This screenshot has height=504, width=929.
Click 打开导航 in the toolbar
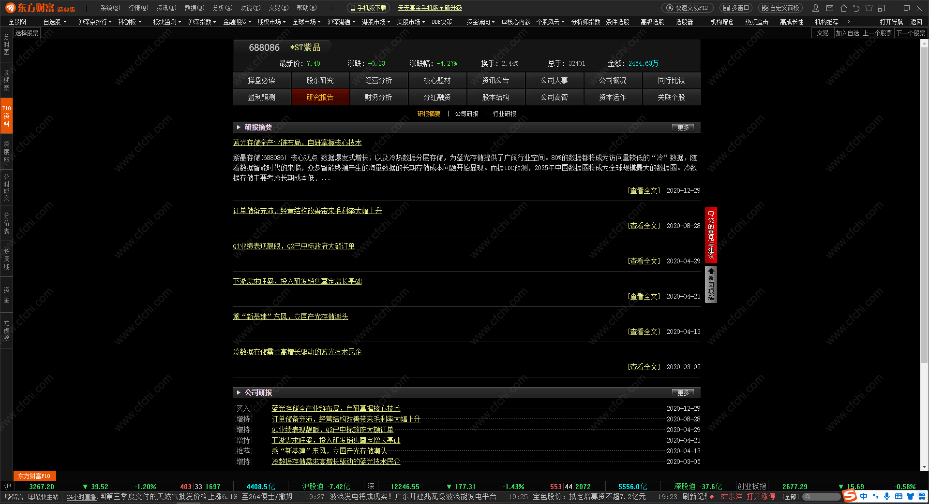[x=891, y=22]
